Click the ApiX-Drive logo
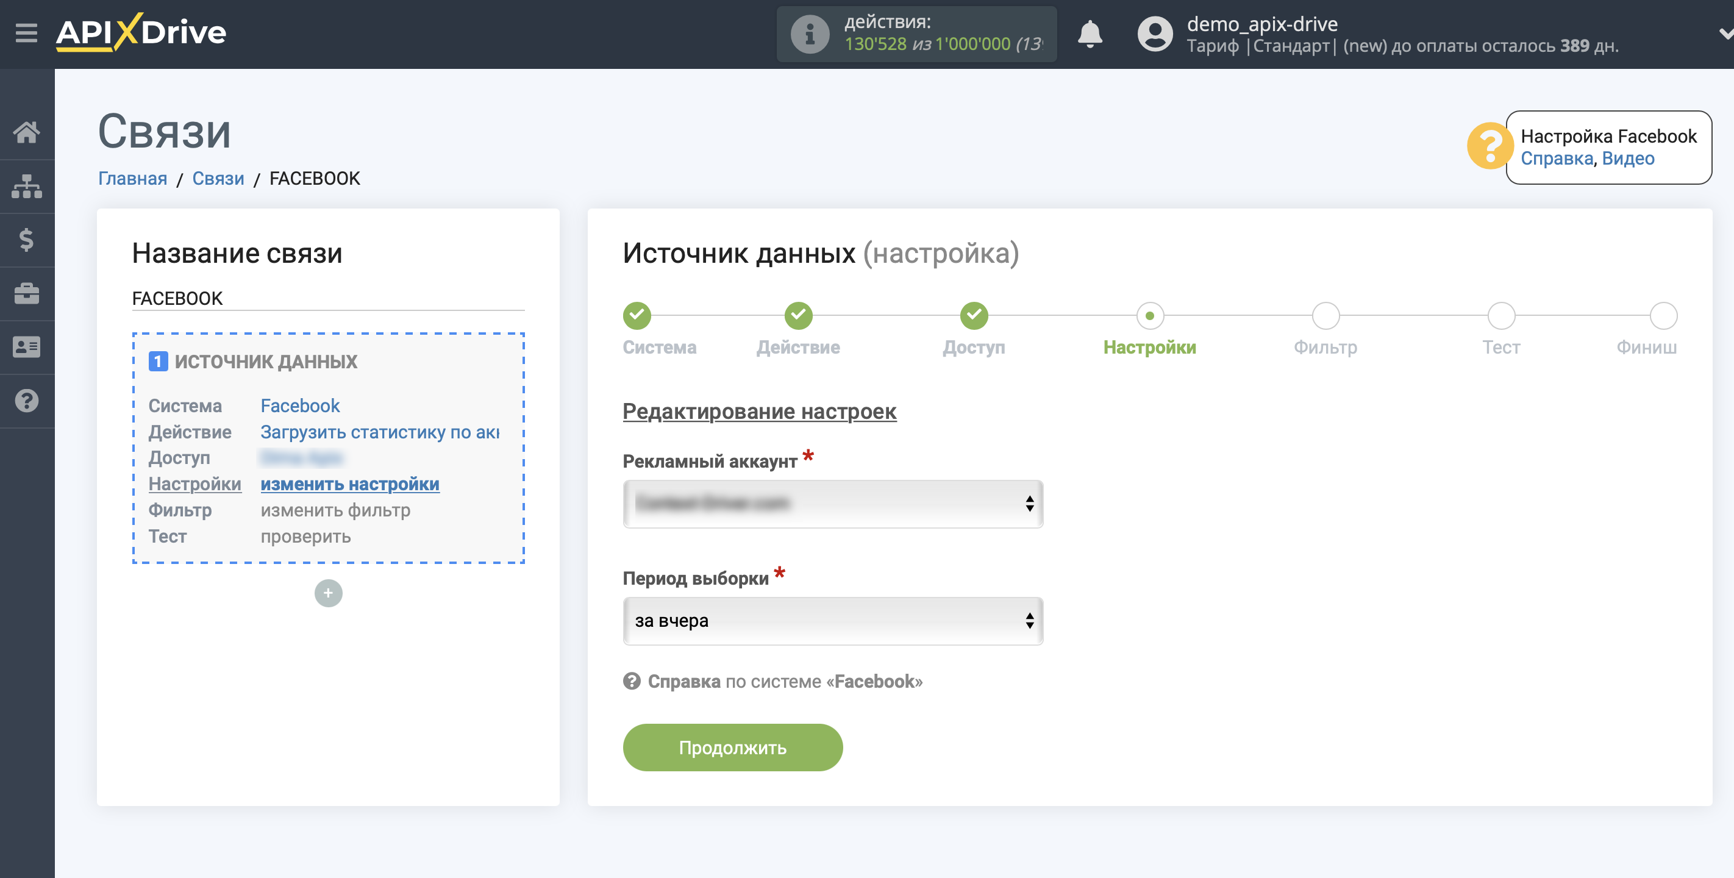The width and height of the screenshot is (1734, 878). coord(141,32)
